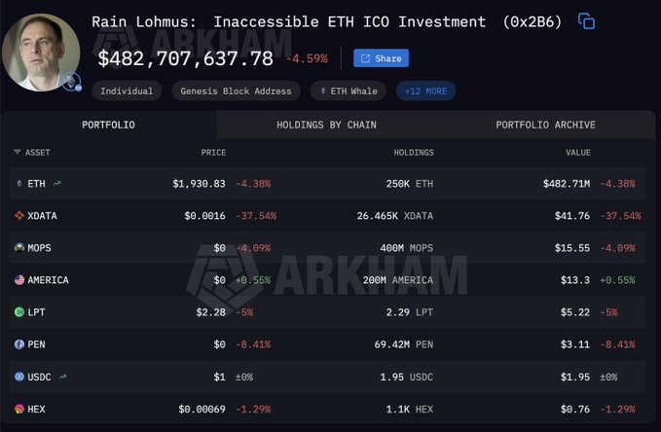Select the Portfolio tab
This screenshot has height=432, width=661.
[108, 125]
